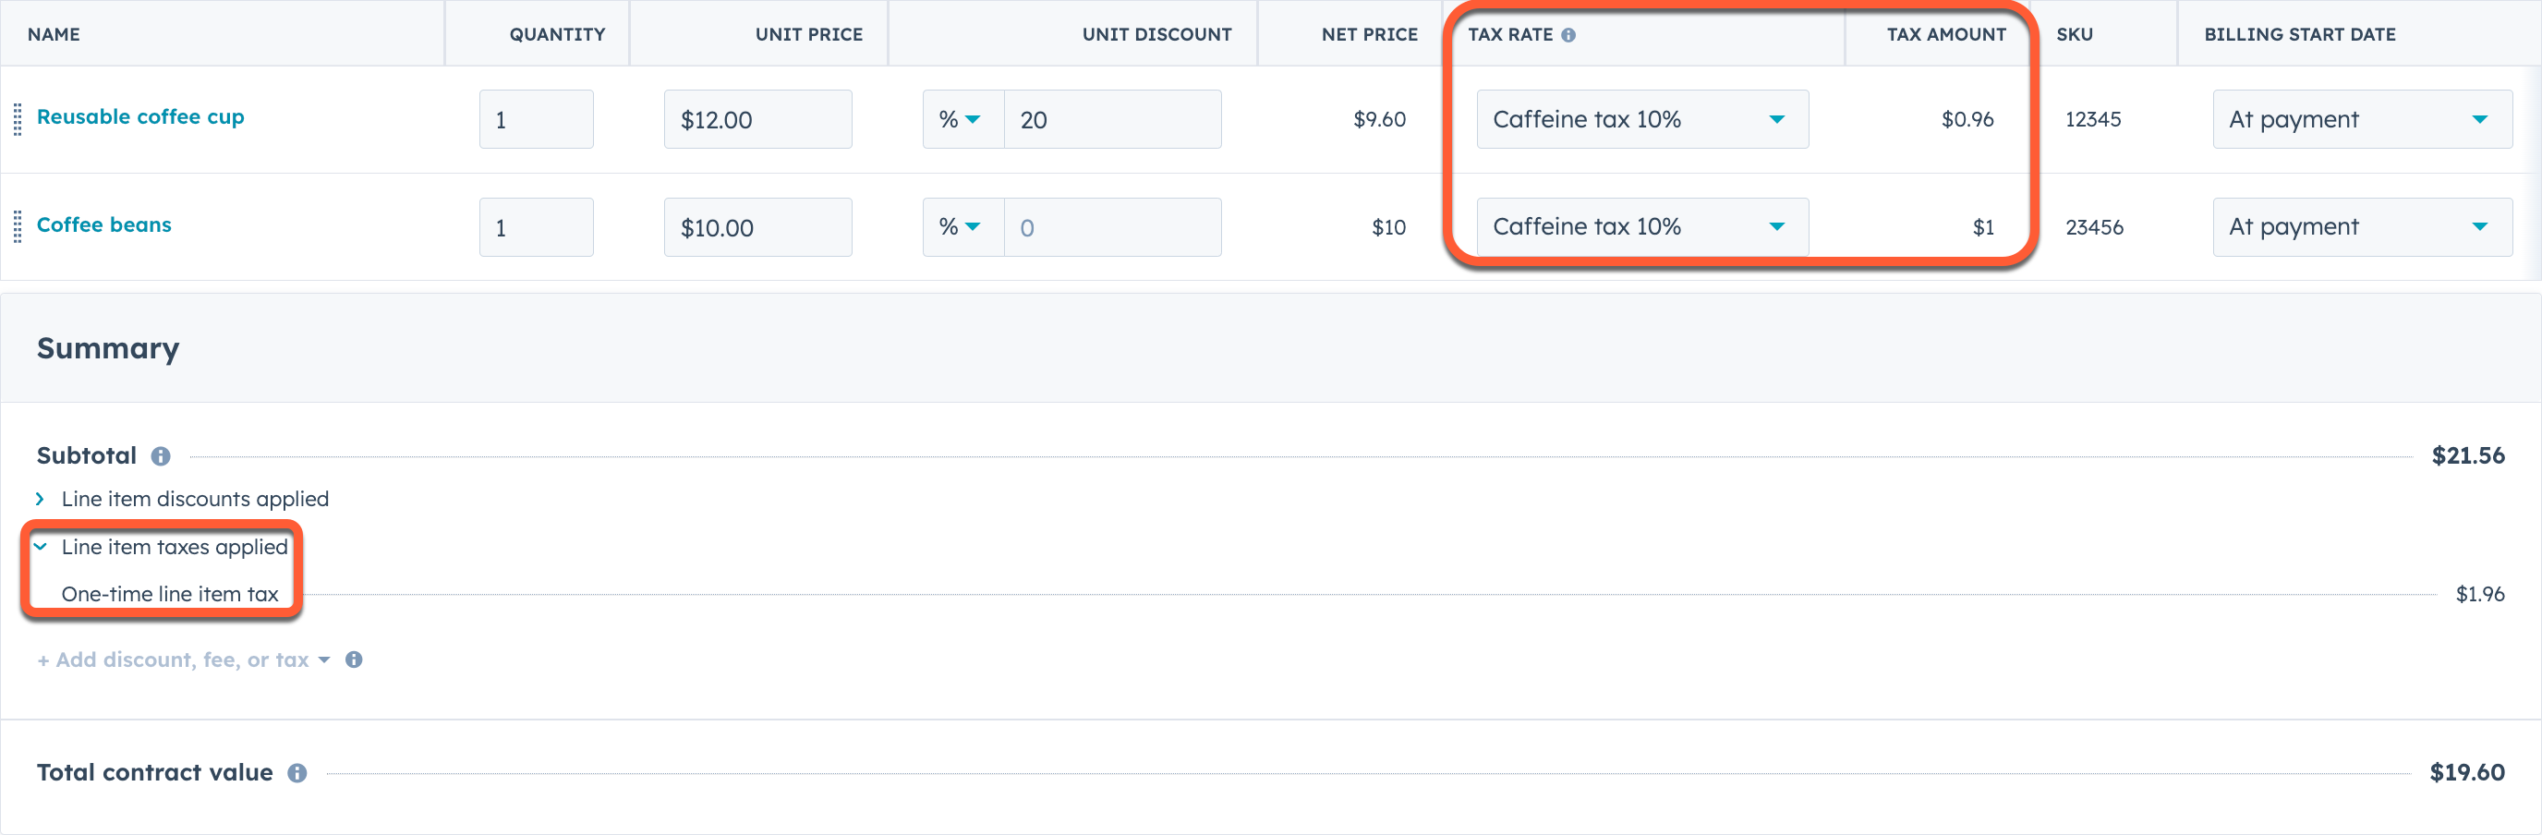This screenshot has height=835, width=2542.
Task: Click discount value field showing 20
Action: (1112, 119)
